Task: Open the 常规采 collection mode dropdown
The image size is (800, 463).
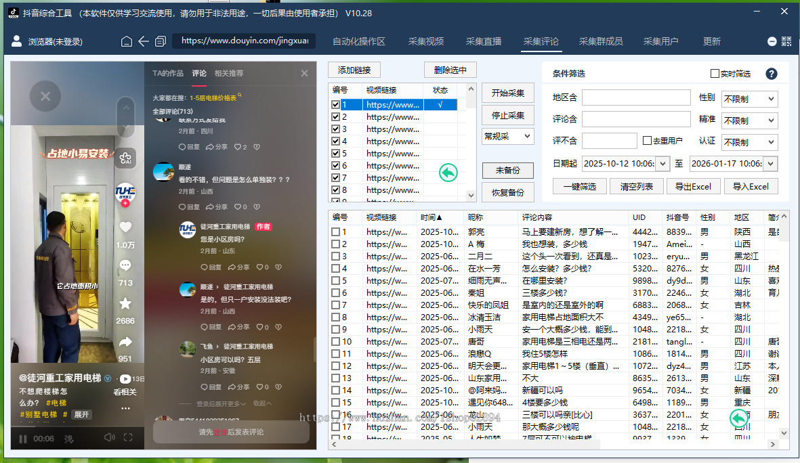Action: coord(507,136)
